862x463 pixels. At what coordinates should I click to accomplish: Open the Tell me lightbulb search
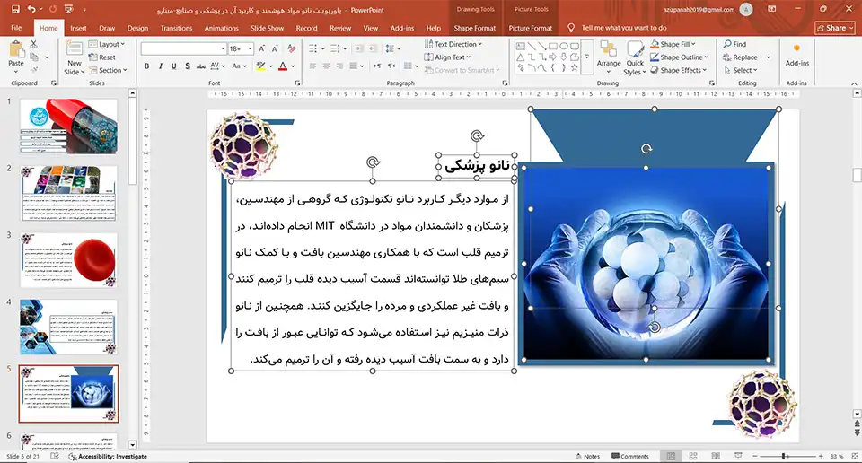point(571,28)
